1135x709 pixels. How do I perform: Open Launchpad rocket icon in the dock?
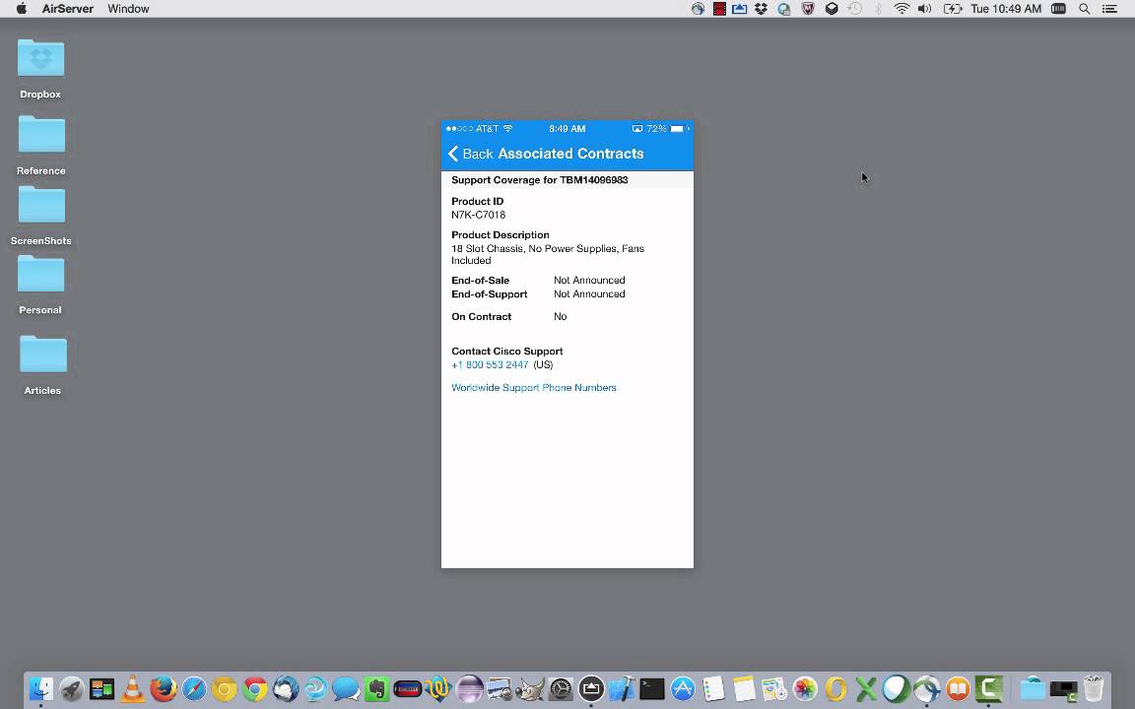pyautogui.click(x=72, y=688)
